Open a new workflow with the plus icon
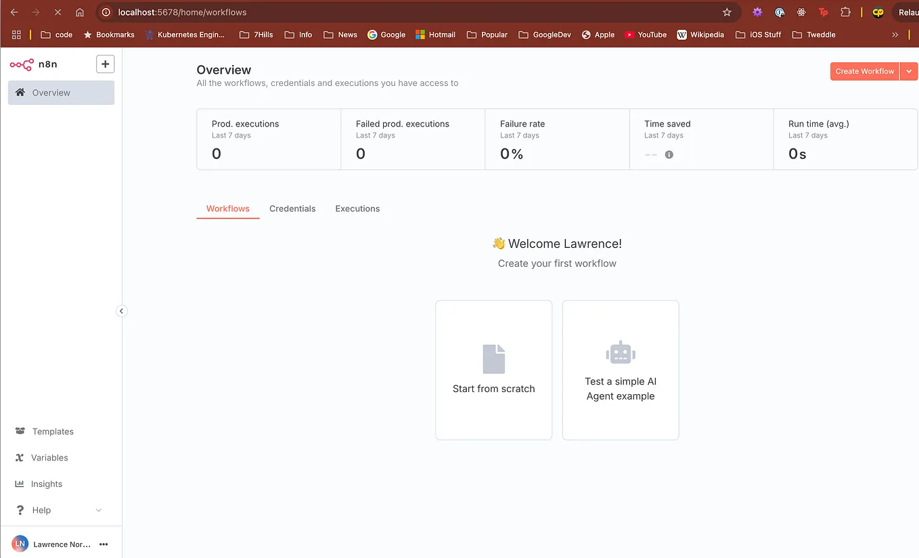 [x=105, y=64]
